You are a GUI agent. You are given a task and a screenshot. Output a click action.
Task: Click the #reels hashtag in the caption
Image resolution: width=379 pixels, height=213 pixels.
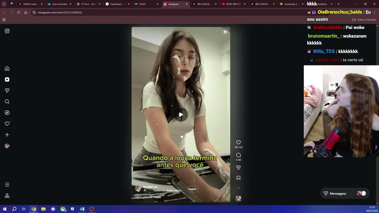coord(157,197)
